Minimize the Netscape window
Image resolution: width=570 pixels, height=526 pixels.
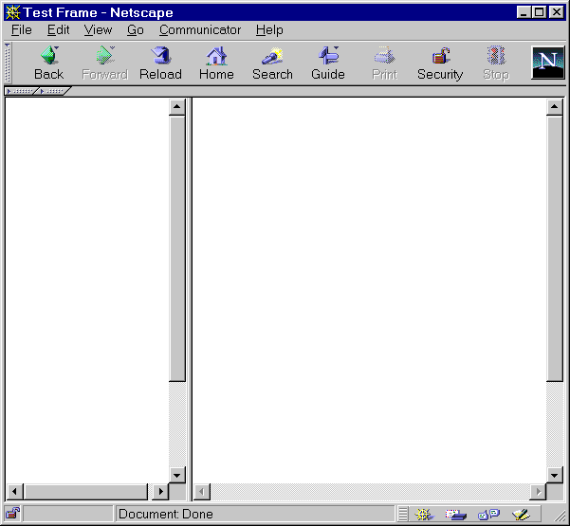524,12
